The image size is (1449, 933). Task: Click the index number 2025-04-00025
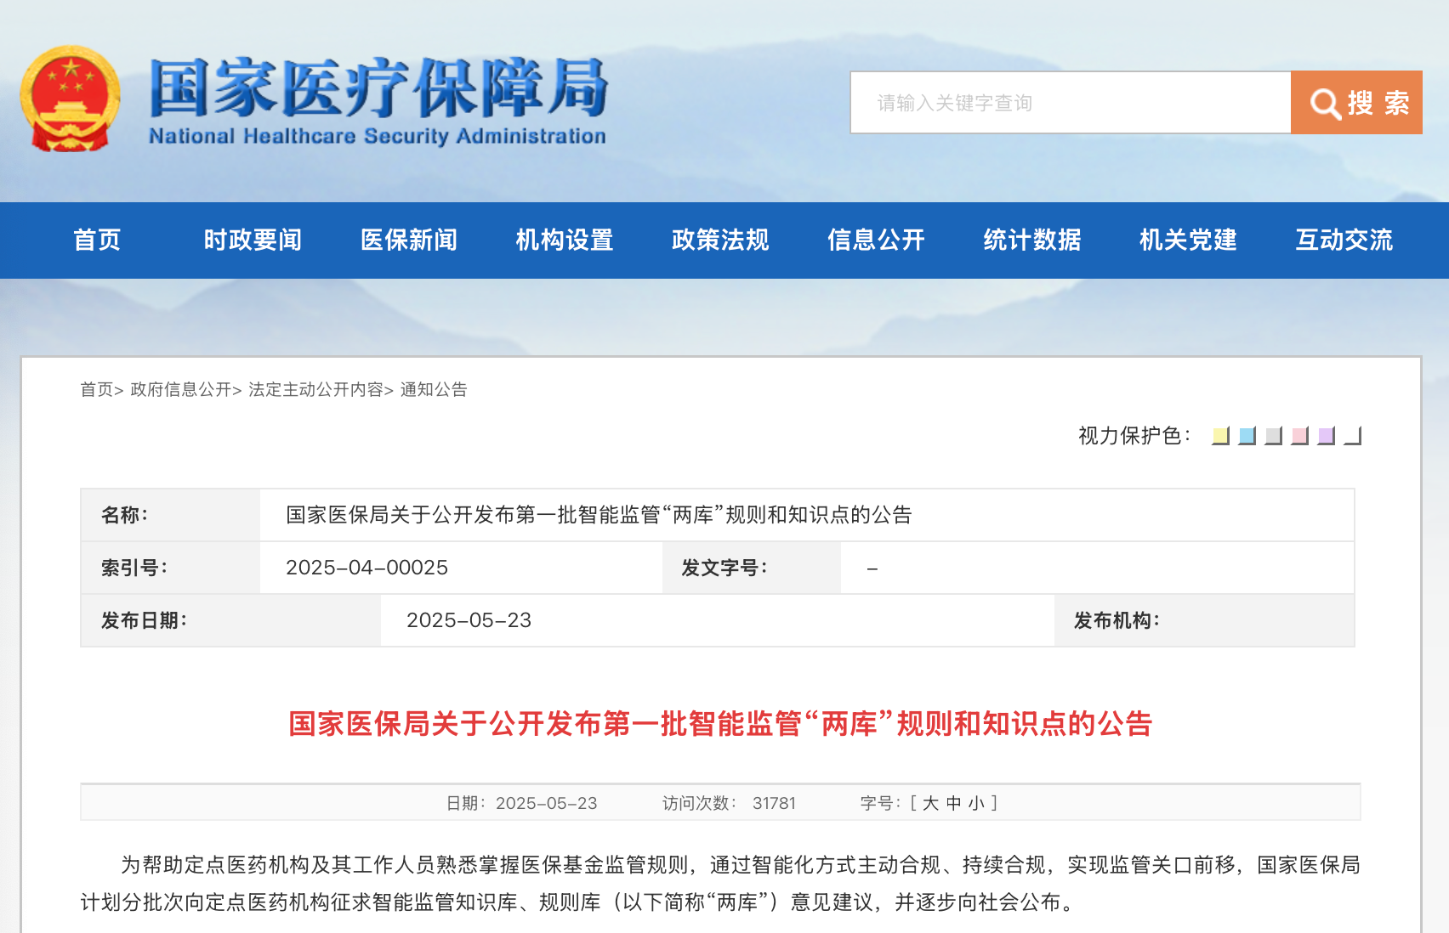coord(367,568)
